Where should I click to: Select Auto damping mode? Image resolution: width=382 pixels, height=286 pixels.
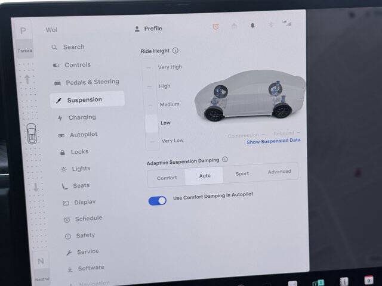pyautogui.click(x=204, y=176)
